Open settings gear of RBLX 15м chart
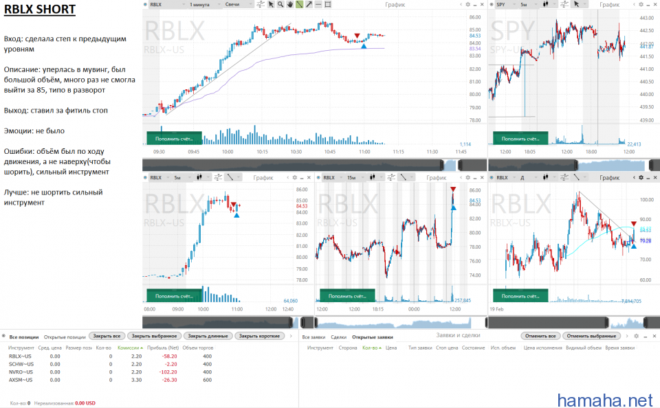 467,177
